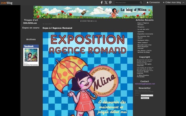Click the Archives sidebar heading
Screen dimensions: 186x116
pos(31,39)
